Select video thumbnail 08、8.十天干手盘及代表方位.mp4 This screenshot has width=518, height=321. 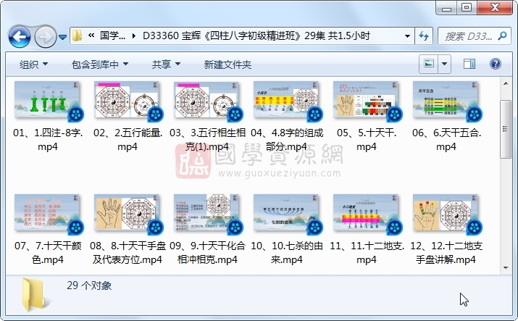(128, 214)
